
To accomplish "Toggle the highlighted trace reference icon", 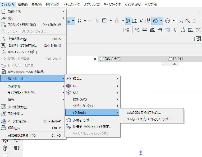I will coord(155,21).
